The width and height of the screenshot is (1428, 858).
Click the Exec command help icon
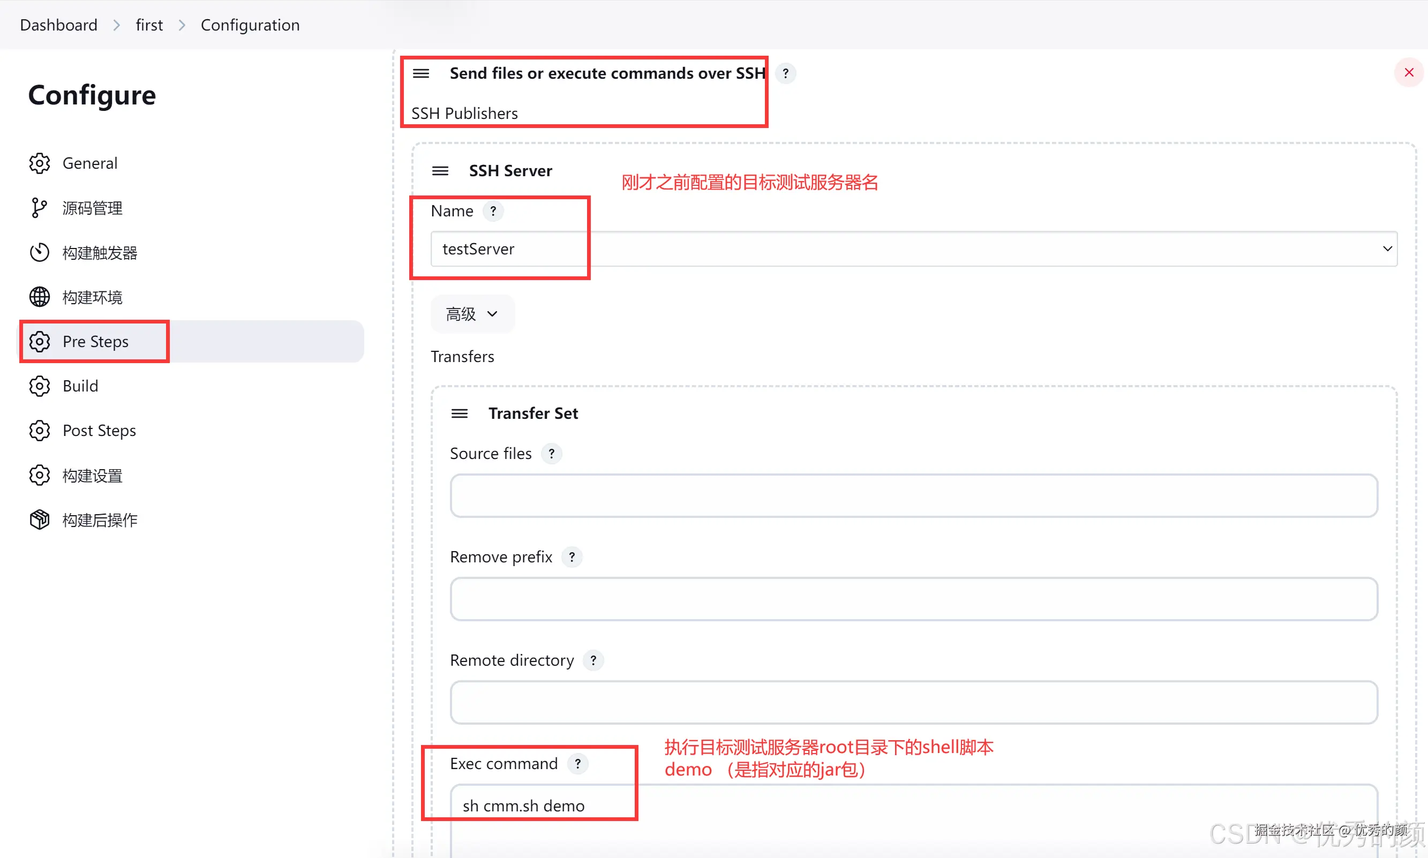point(577,764)
